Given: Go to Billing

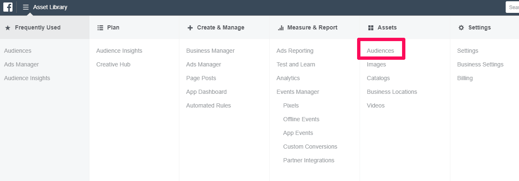Looking at the screenshot, I should tap(465, 78).
